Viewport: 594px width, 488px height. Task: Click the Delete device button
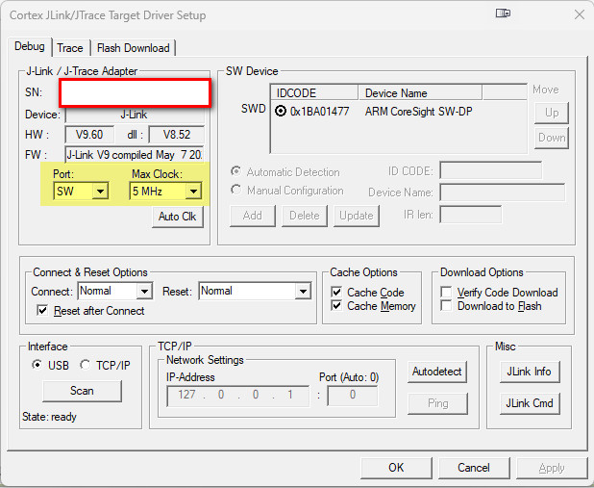pos(304,216)
